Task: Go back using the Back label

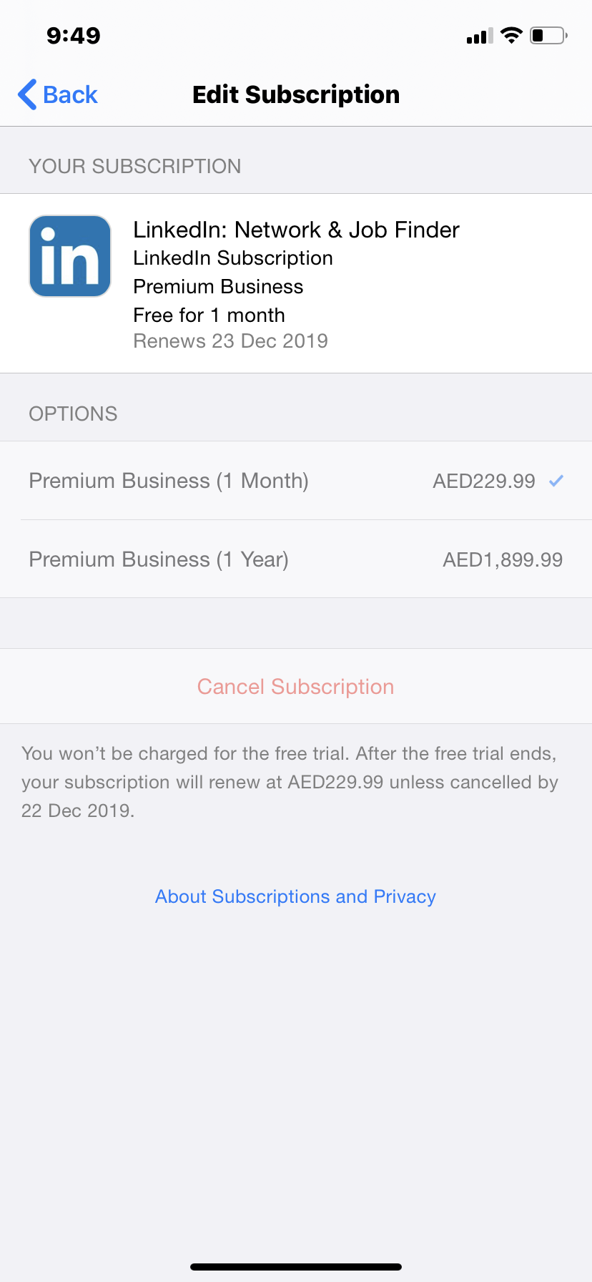Action: point(70,94)
